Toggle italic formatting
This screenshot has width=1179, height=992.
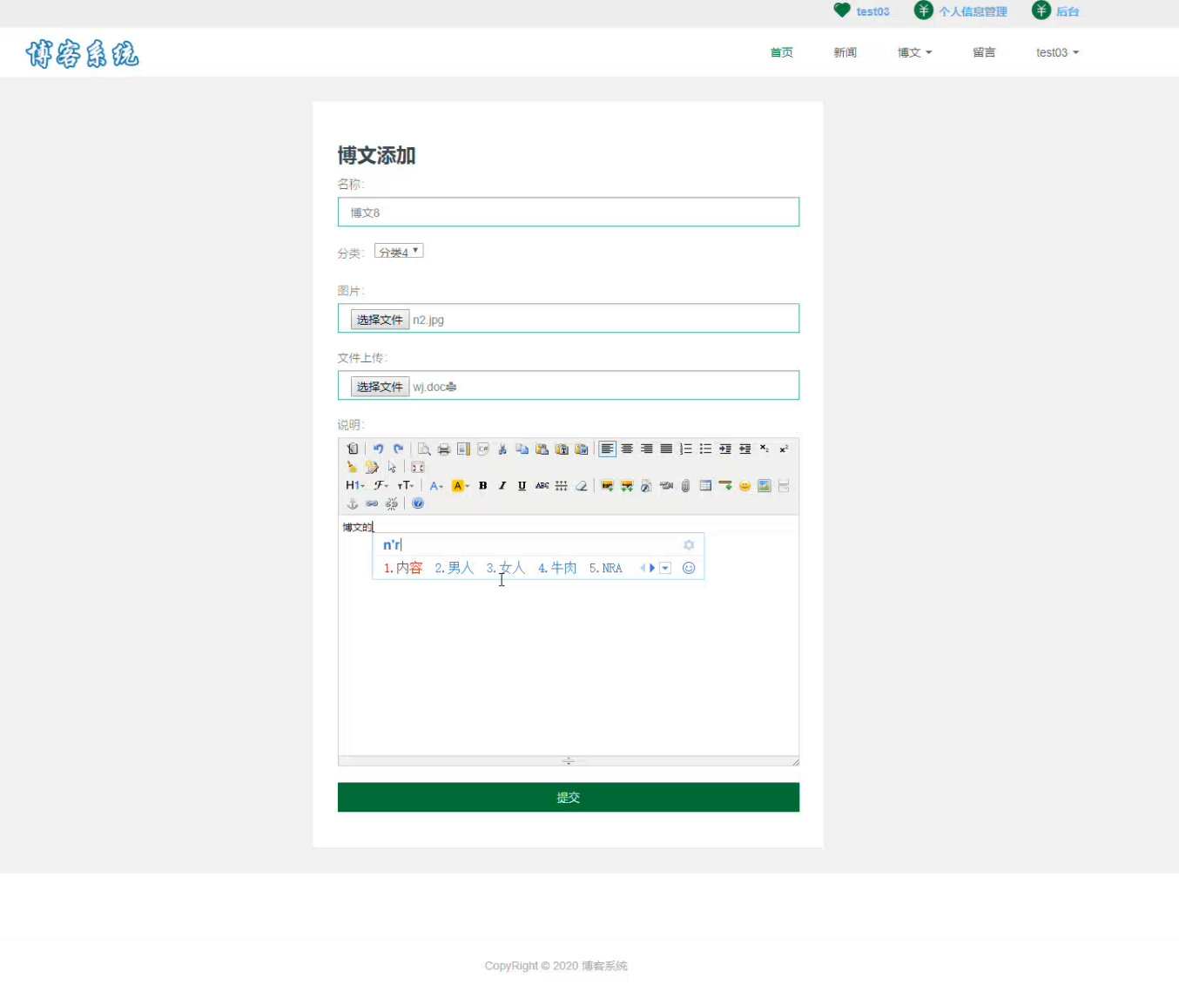tap(502, 485)
